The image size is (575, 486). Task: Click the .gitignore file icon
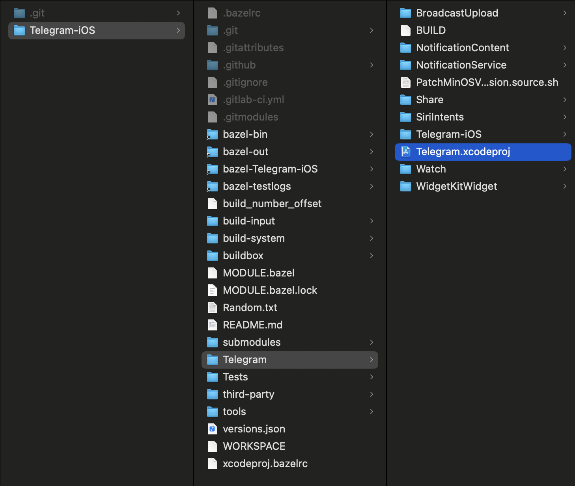[x=213, y=82]
